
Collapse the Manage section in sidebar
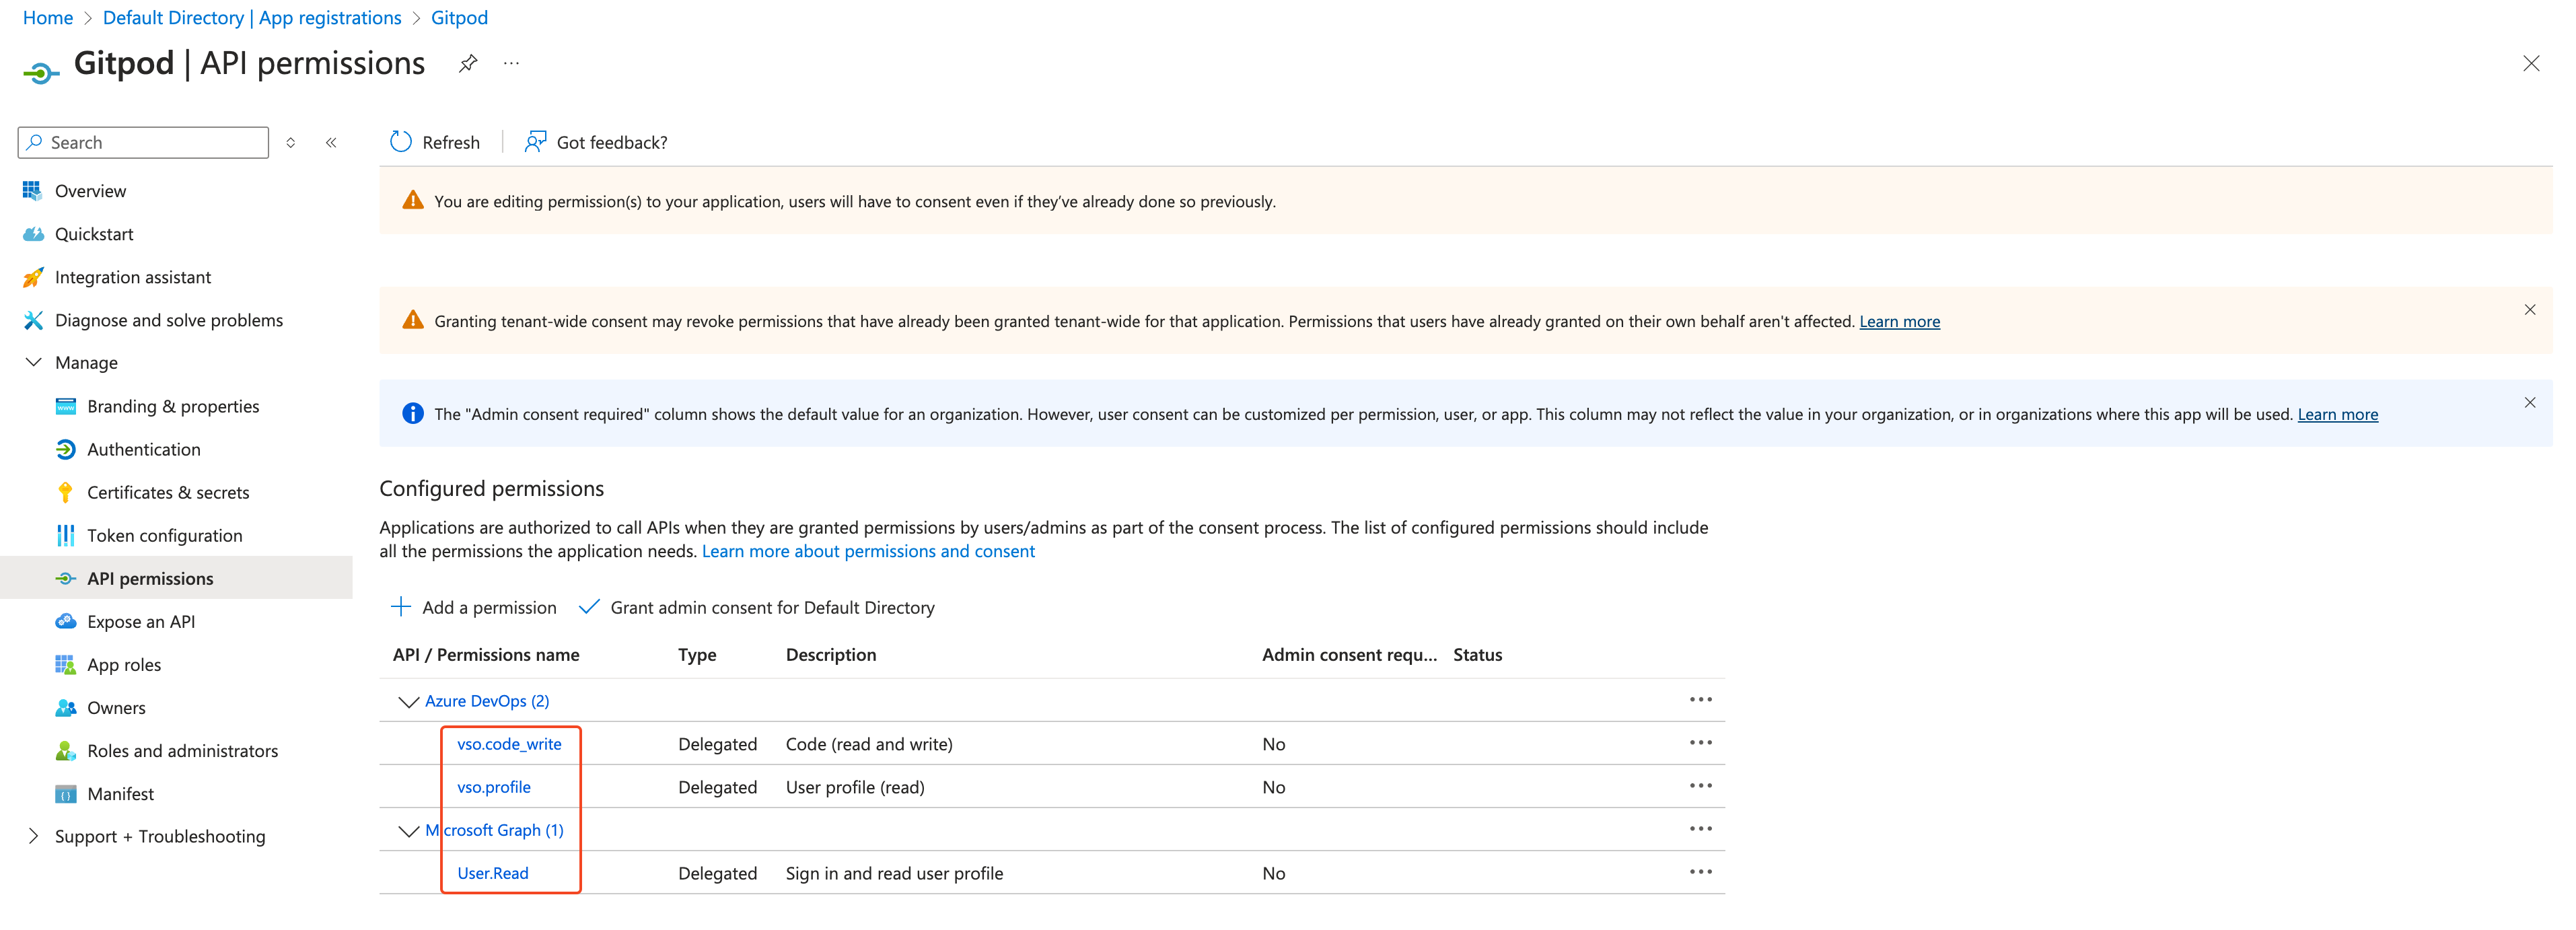pyautogui.click(x=34, y=362)
